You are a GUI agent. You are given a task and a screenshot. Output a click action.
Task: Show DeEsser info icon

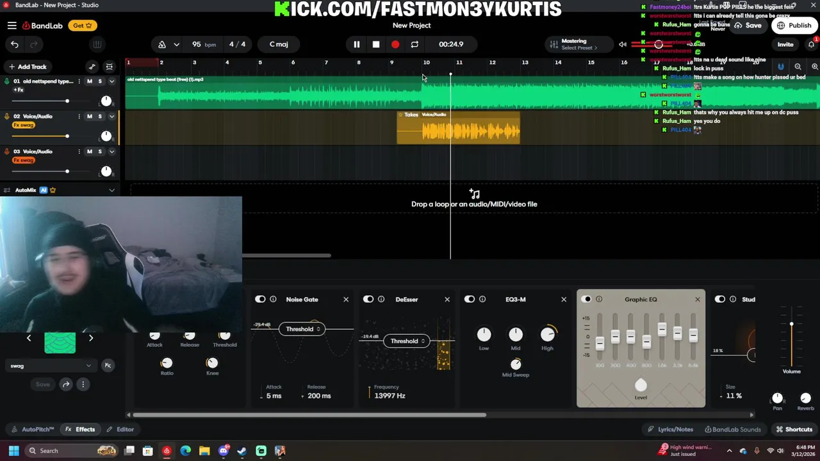(381, 299)
